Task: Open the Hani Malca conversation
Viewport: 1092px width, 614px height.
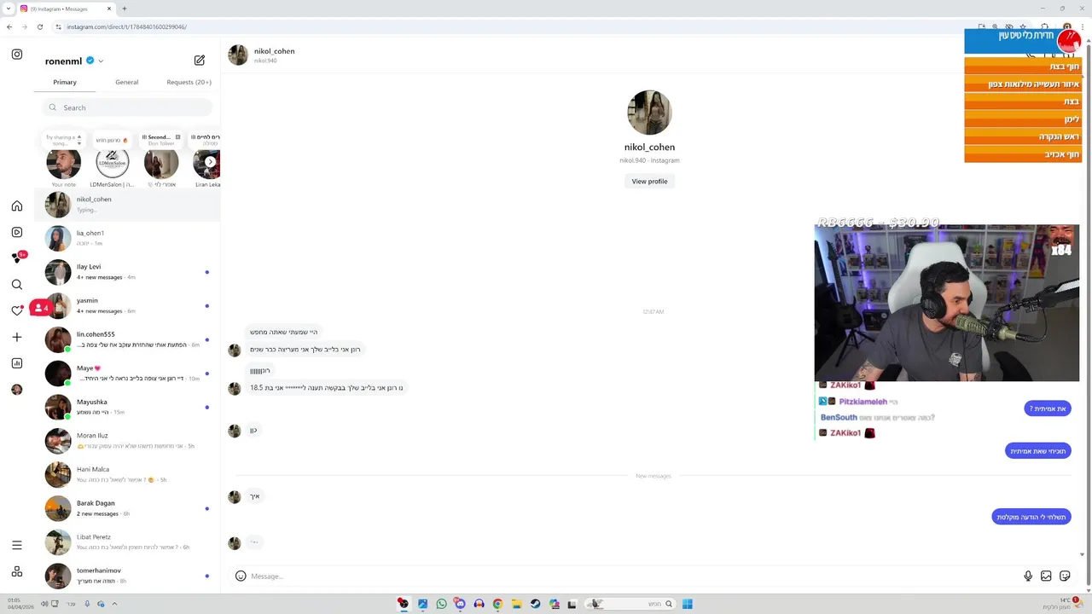Action: (x=127, y=474)
